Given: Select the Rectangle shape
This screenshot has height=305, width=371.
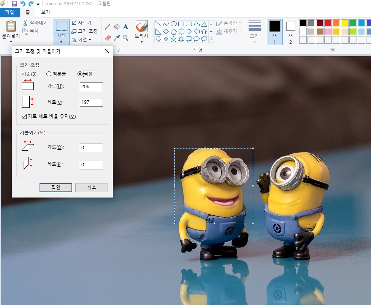Looking at the screenshot, I should pyautogui.click(x=181, y=24).
